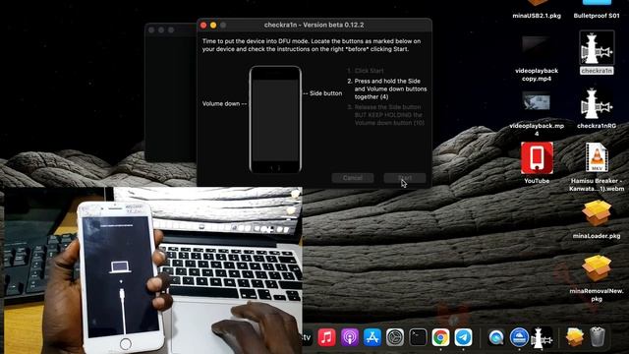Select the minaLoader.pkg package icon
This screenshot has width=629, height=354.
click(x=597, y=213)
